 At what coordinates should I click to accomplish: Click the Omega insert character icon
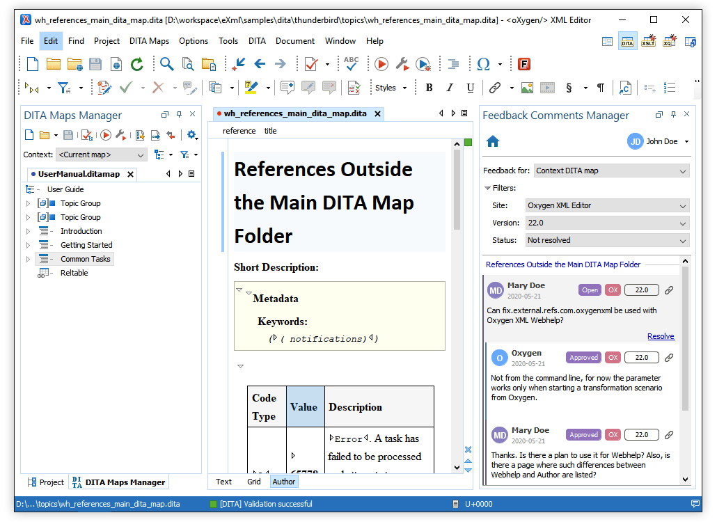tap(483, 64)
